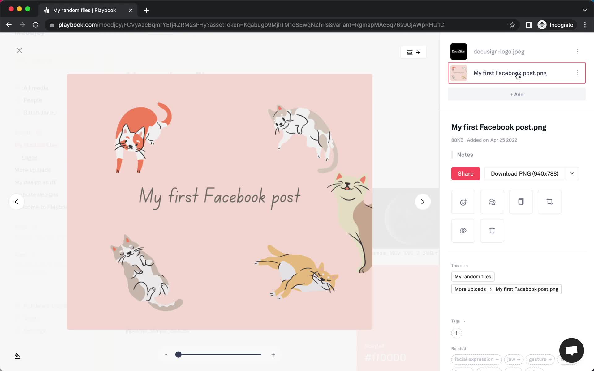This screenshot has height=371, width=594.
Task: Navigate to next asset using right arrow
Action: [x=423, y=201]
